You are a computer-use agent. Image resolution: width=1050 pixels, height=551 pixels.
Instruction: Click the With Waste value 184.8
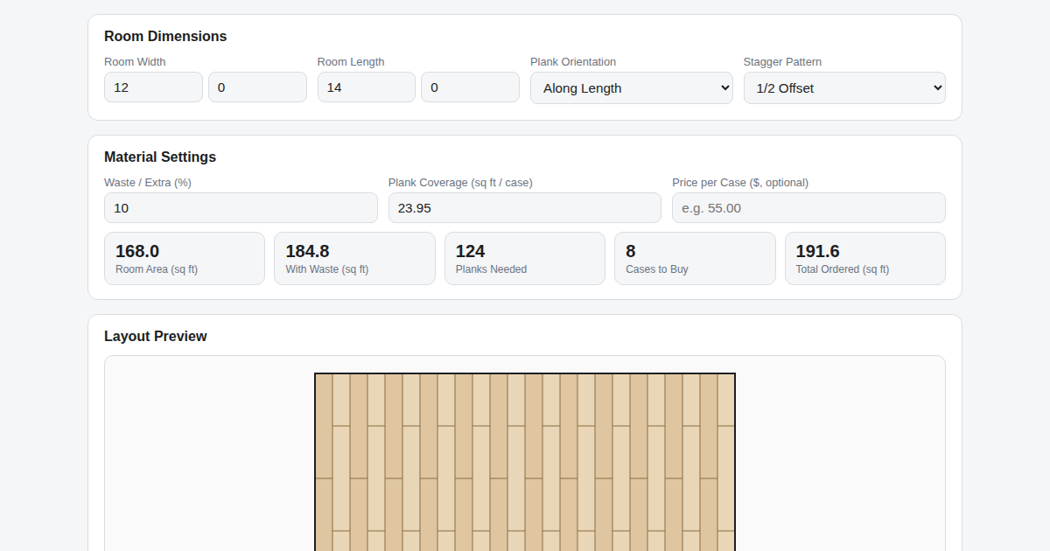tap(307, 252)
